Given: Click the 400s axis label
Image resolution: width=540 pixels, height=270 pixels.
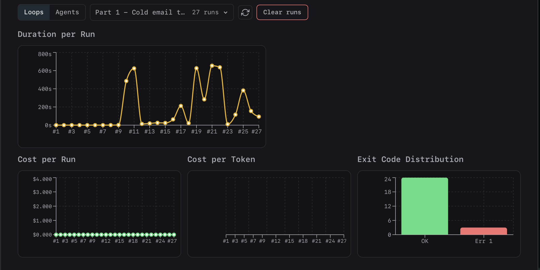Looking at the screenshot, I should (x=45, y=89).
